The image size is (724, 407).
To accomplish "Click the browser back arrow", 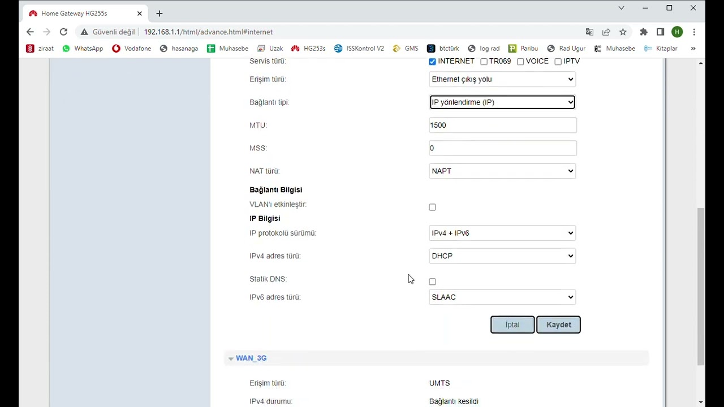I will [30, 32].
